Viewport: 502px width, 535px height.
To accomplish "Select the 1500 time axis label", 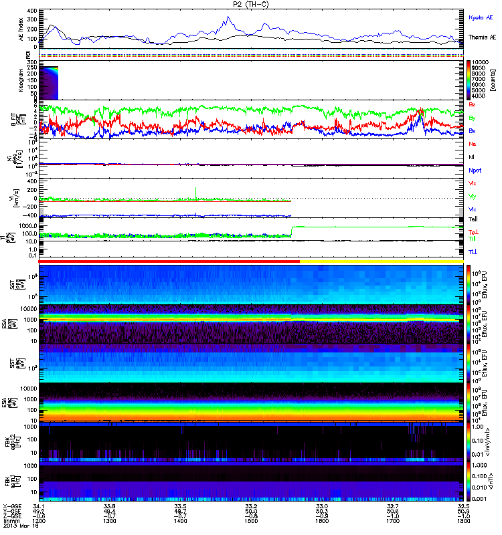I will tap(251, 521).
